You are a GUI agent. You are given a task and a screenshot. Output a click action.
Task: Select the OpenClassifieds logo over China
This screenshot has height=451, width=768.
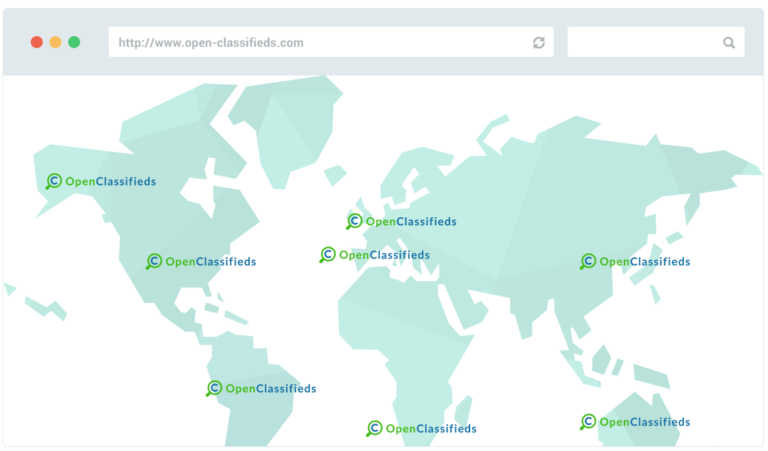point(635,261)
